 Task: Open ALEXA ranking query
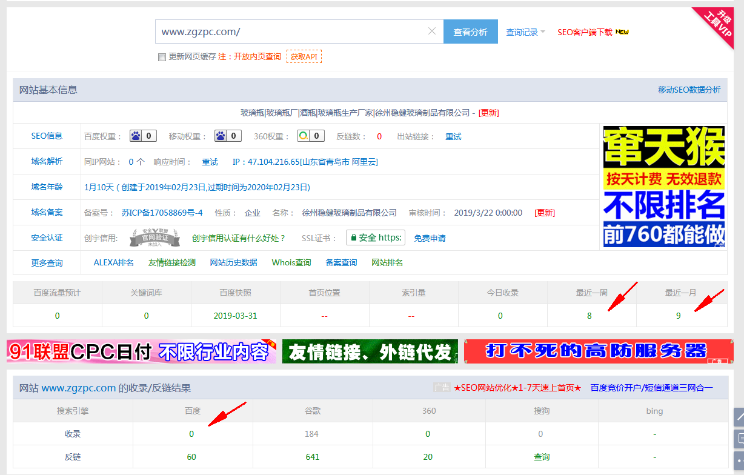pyautogui.click(x=114, y=262)
